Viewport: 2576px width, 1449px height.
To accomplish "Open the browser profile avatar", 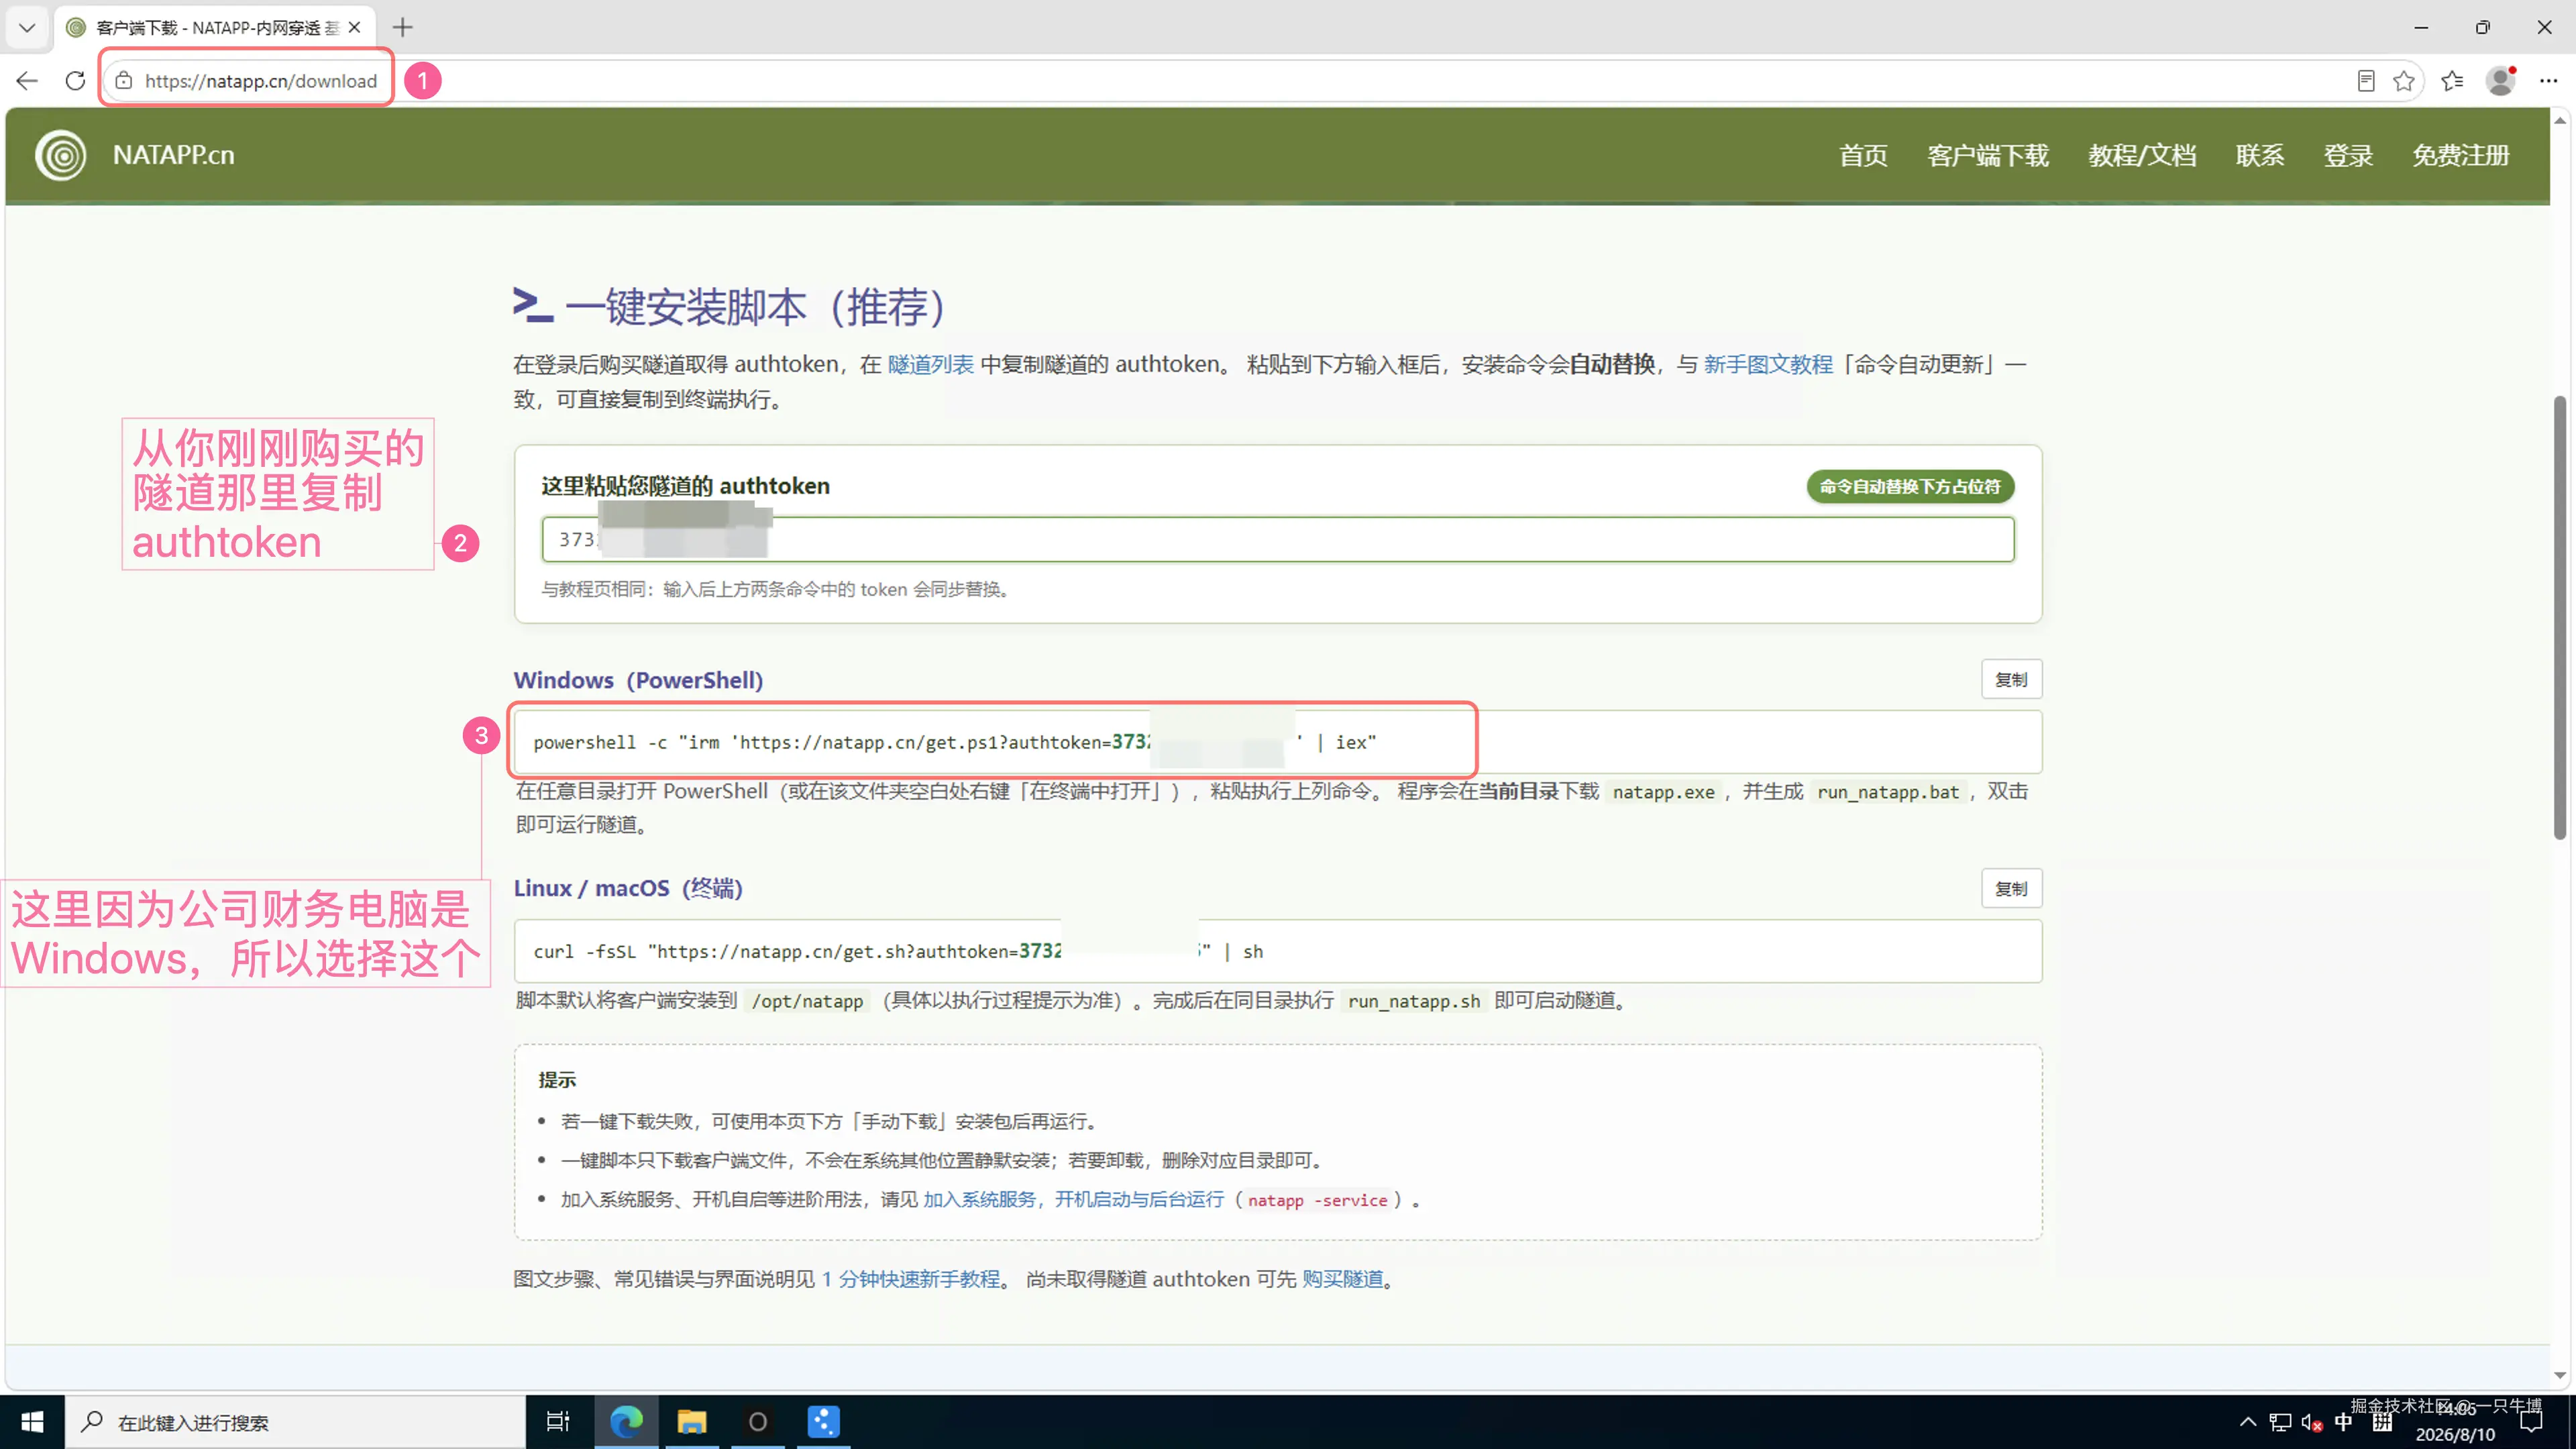I will [2500, 81].
